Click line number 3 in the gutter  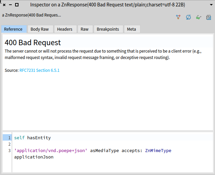(9, 151)
